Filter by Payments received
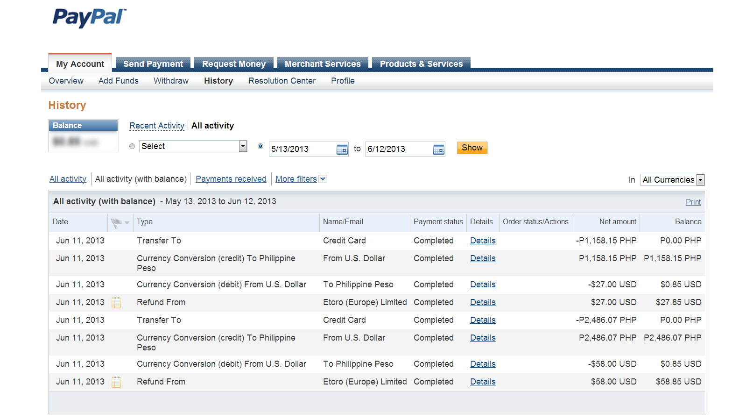 231,179
